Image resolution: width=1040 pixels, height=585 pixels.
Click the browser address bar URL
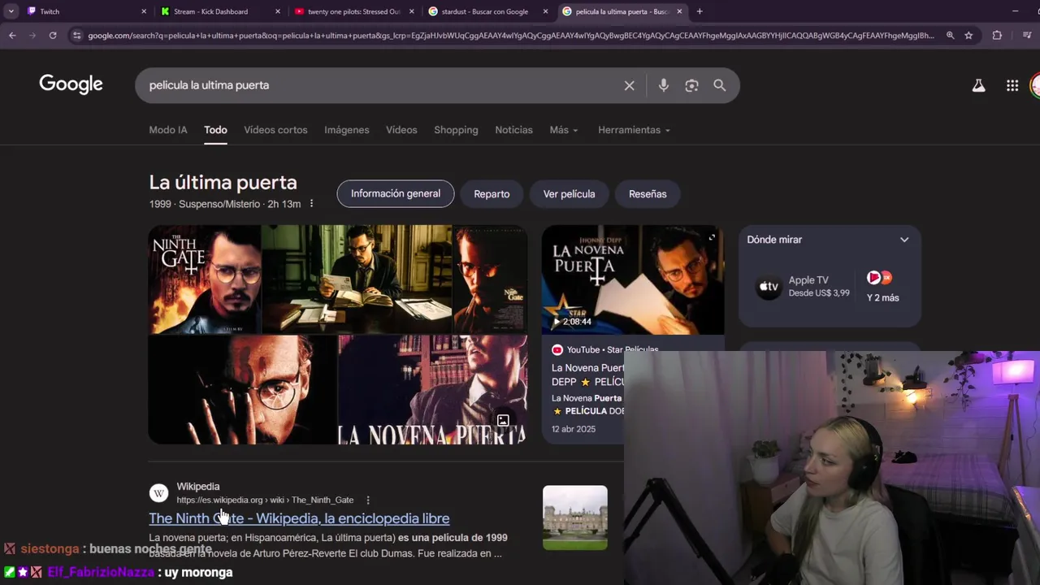(510, 35)
